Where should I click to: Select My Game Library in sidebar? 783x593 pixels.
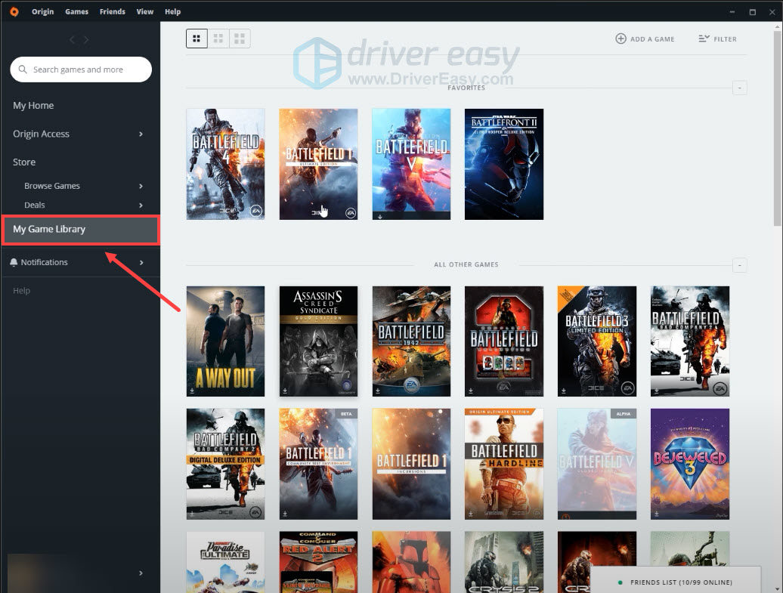(49, 229)
